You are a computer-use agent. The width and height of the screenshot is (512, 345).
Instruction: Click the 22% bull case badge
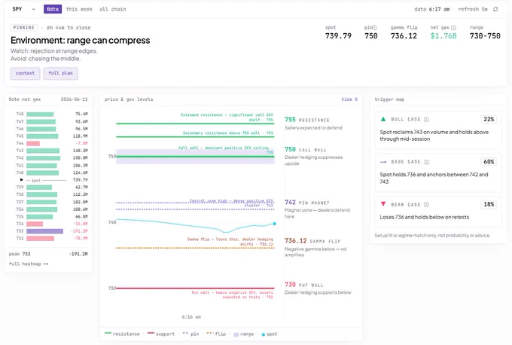489,119
